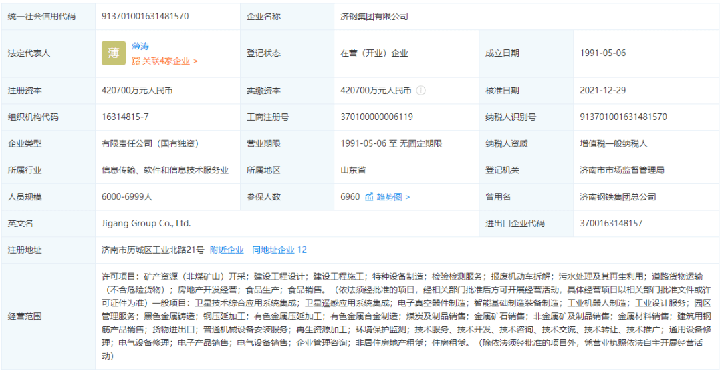This screenshot has width=722, height=371.
Task: Click industry 信息传输、软件和信息技术服务业
Action: (x=165, y=171)
